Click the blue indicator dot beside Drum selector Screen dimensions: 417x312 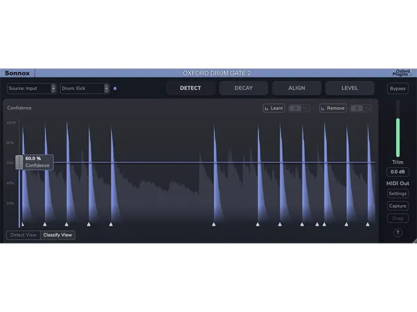[x=115, y=89]
